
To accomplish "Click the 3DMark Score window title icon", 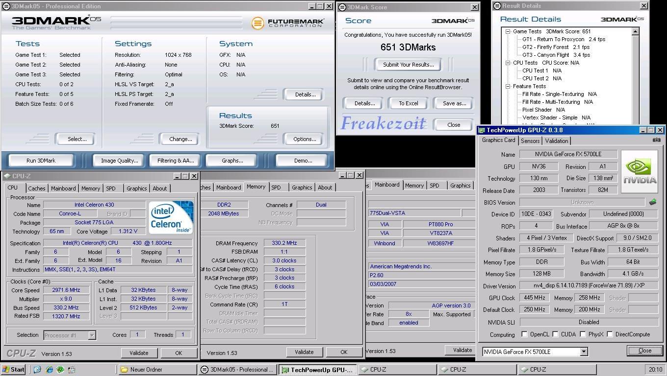I will pos(342,7).
